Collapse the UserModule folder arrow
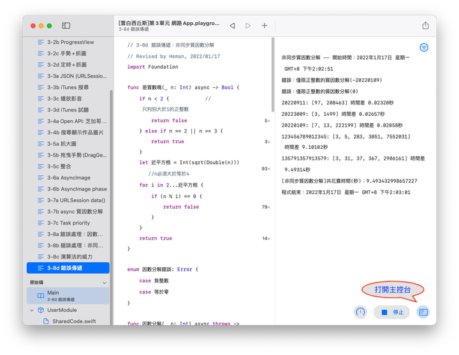459x355 pixels. tap(32, 310)
